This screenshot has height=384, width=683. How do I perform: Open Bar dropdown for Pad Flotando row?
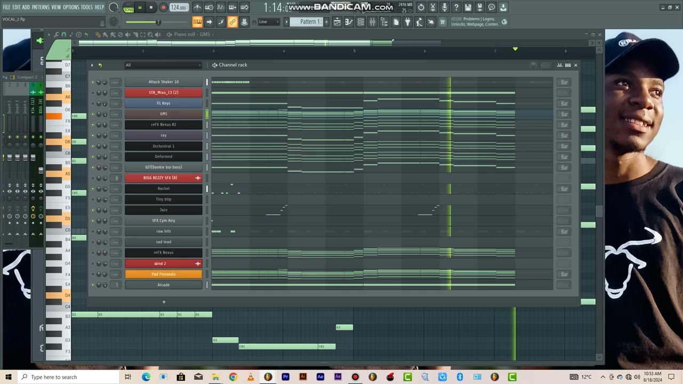click(564, 274)
